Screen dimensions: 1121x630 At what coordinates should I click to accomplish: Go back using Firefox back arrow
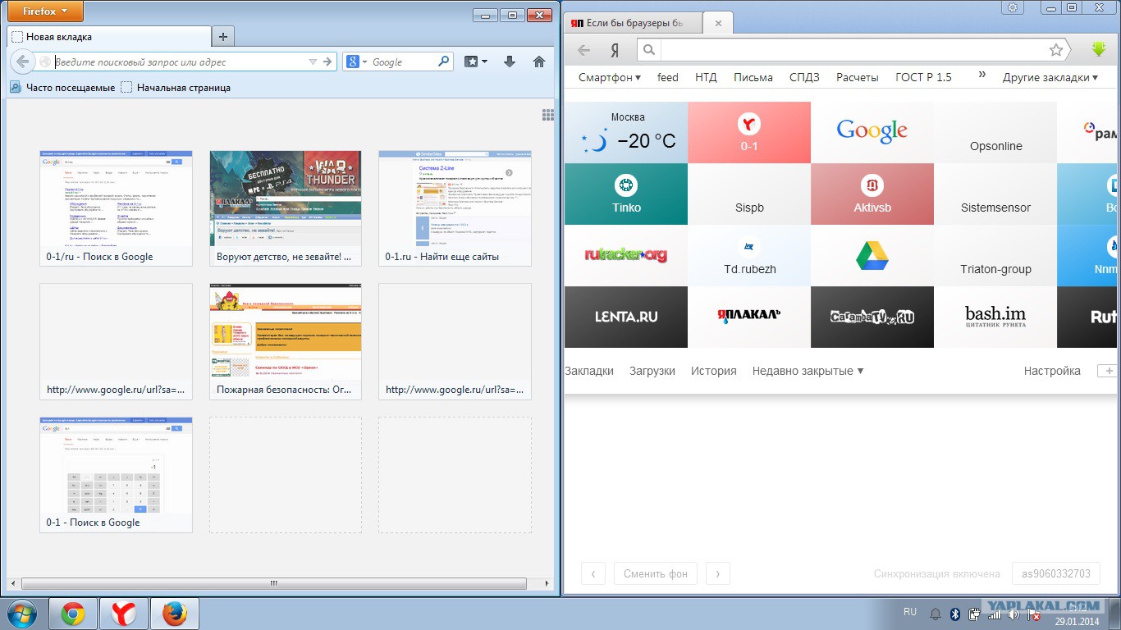[x=23, y=62]
